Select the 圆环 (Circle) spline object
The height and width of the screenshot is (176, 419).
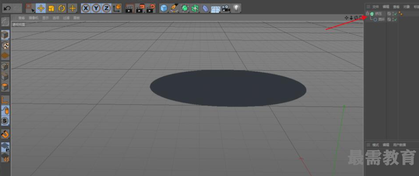pyautogui.click(x=381, y=20)
